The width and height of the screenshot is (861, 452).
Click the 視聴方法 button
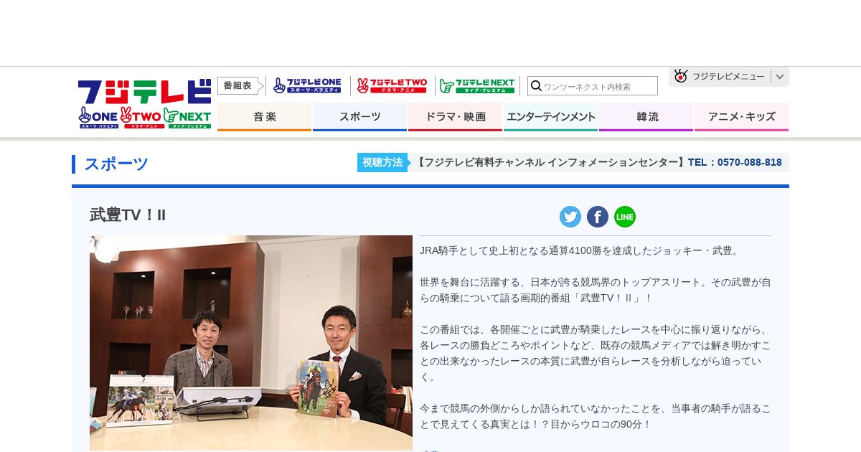(382, 162)
